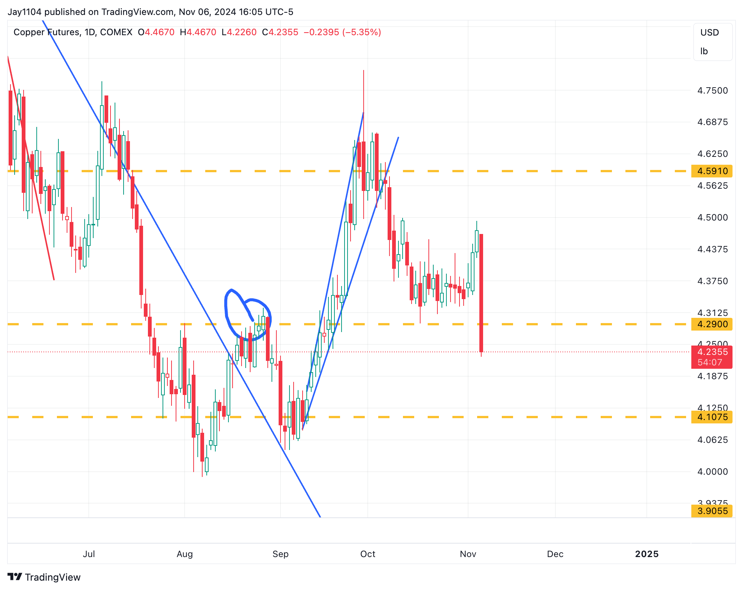Click the 4.5000 price axis label
Image resolution: width=743 pixels, height=590 pixels.
coord(713,218)
